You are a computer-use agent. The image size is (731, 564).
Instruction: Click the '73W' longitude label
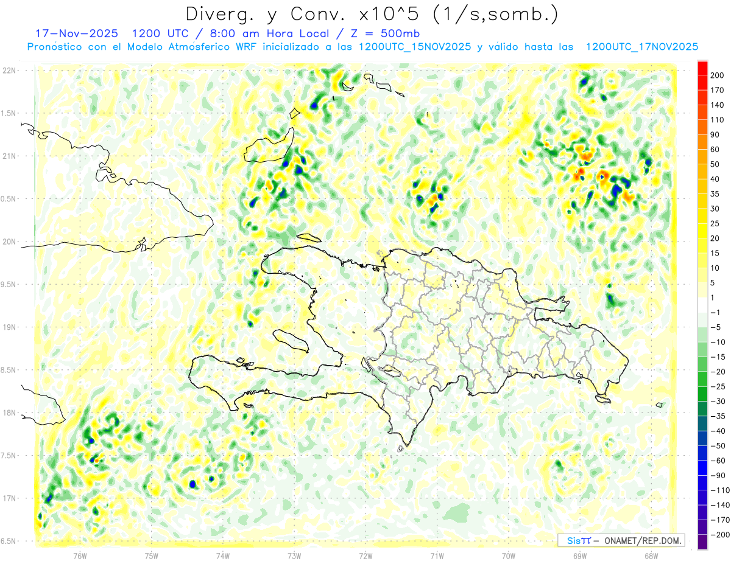tap(294, 556)
